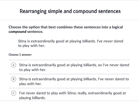The image size is (139, 102).
Task: Select the radio circle labeled A
Action: coord(14,65)
